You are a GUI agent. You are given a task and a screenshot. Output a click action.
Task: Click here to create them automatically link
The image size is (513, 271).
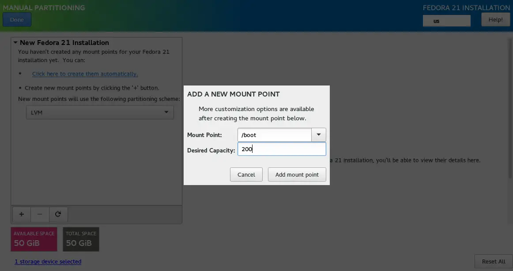click(85, 74)
